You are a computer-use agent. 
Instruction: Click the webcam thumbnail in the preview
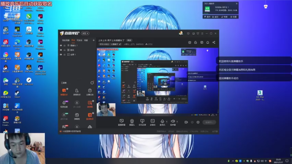point(106,110)
